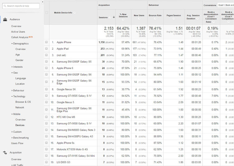
Task: Open Samsung SM-N9005 Galaxy Note 3 link
Action: (76, 130)
